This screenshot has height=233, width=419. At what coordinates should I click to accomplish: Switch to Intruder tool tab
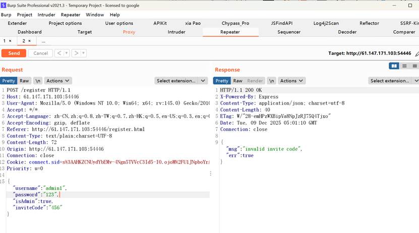coord(176,32)
